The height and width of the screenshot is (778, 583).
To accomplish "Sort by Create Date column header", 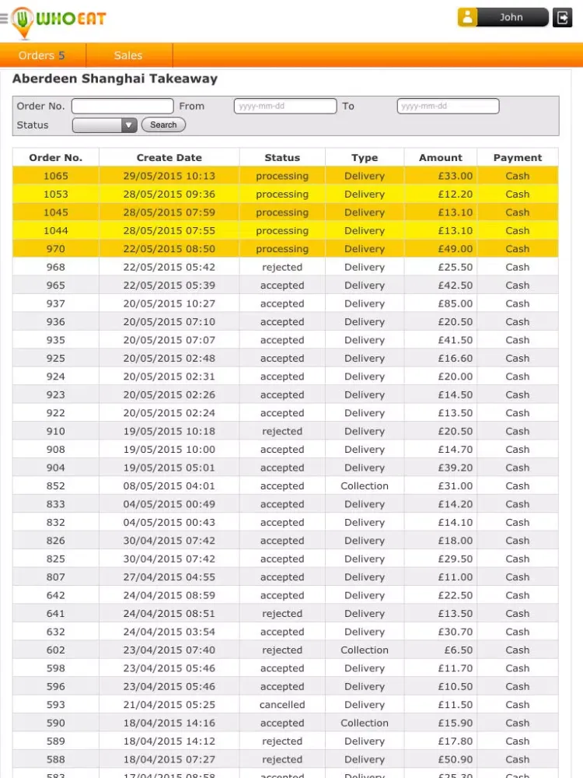I will (169, 158).
